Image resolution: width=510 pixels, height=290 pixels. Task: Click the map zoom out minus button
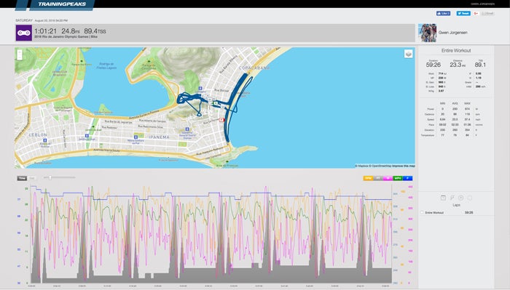[20, 57]
